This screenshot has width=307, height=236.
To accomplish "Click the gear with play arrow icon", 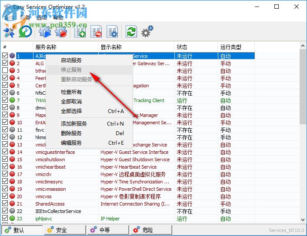I will tap(45, 31).
